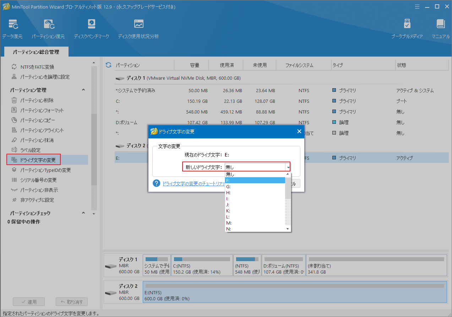Click the dropdown list scrollbar thumb
The width and height of the screenshot is (452, 317).
point(288,188)
